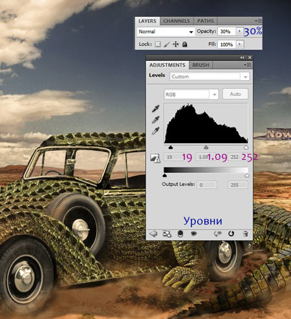Viewport: 291px width, 319px height.
Task: Click the levels histogram display
Action: point(206,124)
